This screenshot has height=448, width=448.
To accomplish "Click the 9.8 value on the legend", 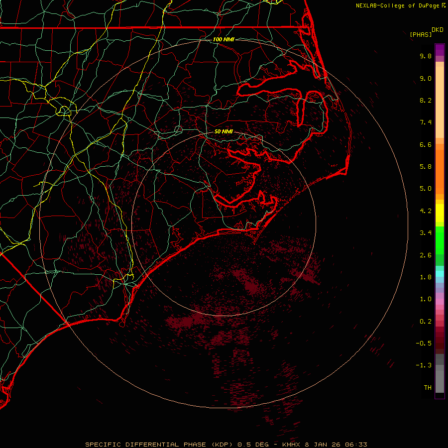I will click(x=425, y=56).
